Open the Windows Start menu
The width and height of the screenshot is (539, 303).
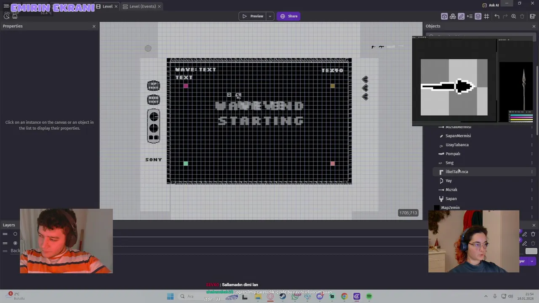pos(170,296)
